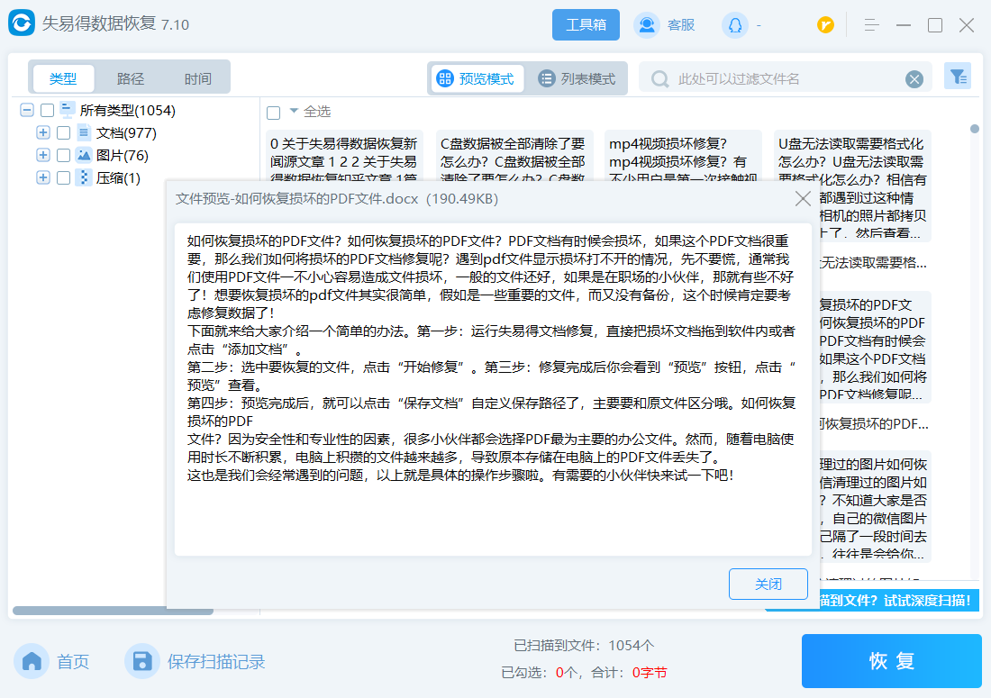Switch to the 时间 tab
Screen dimensions: 991x698
(198, 79)
